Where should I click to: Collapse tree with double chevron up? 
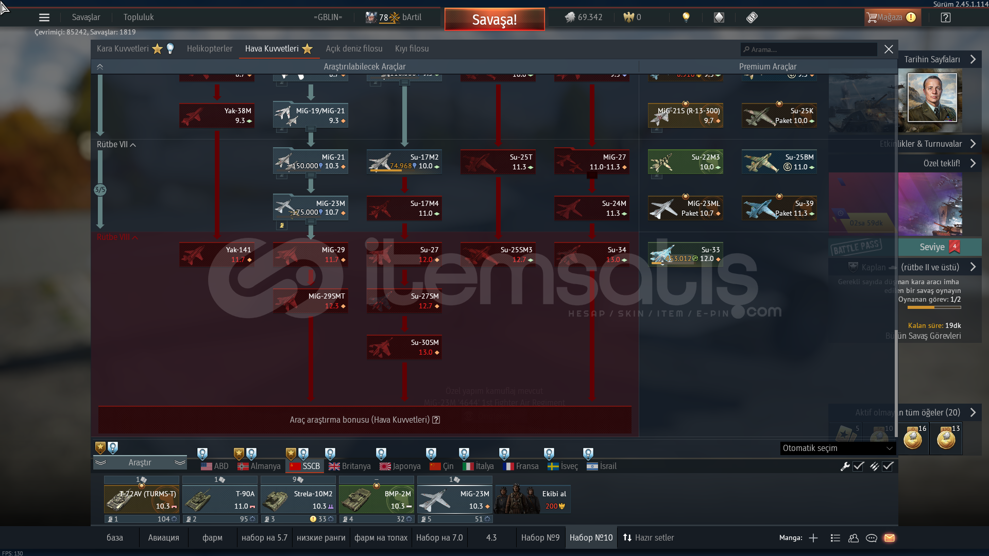[x=100, y=67]
